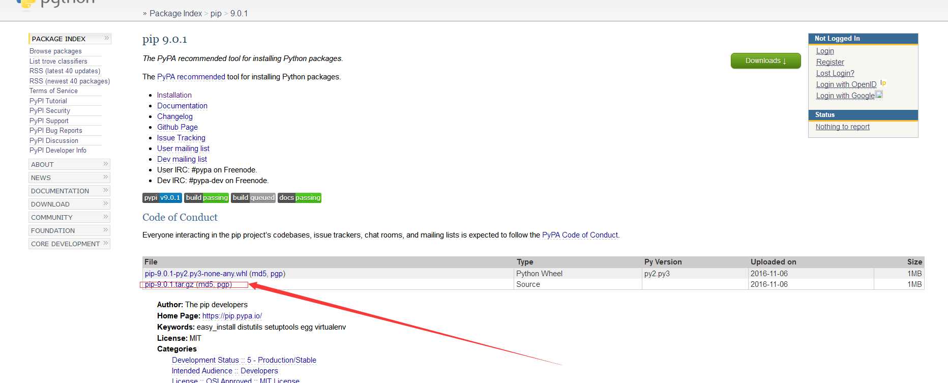Screen dimensions: 948x383
Task: Expand the PACKAGE INDEX chevron
Action: 106,38
